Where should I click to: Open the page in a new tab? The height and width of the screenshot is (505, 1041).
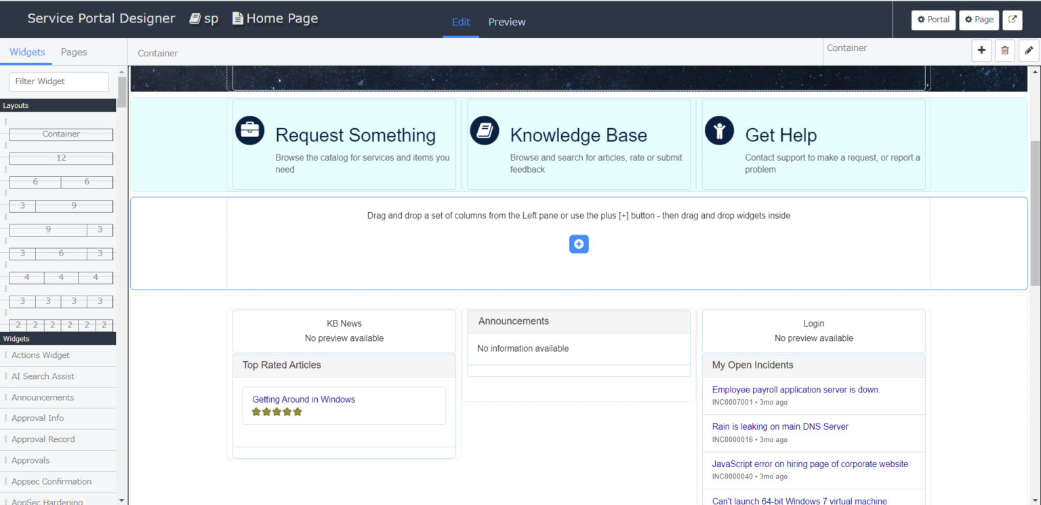1012,20
